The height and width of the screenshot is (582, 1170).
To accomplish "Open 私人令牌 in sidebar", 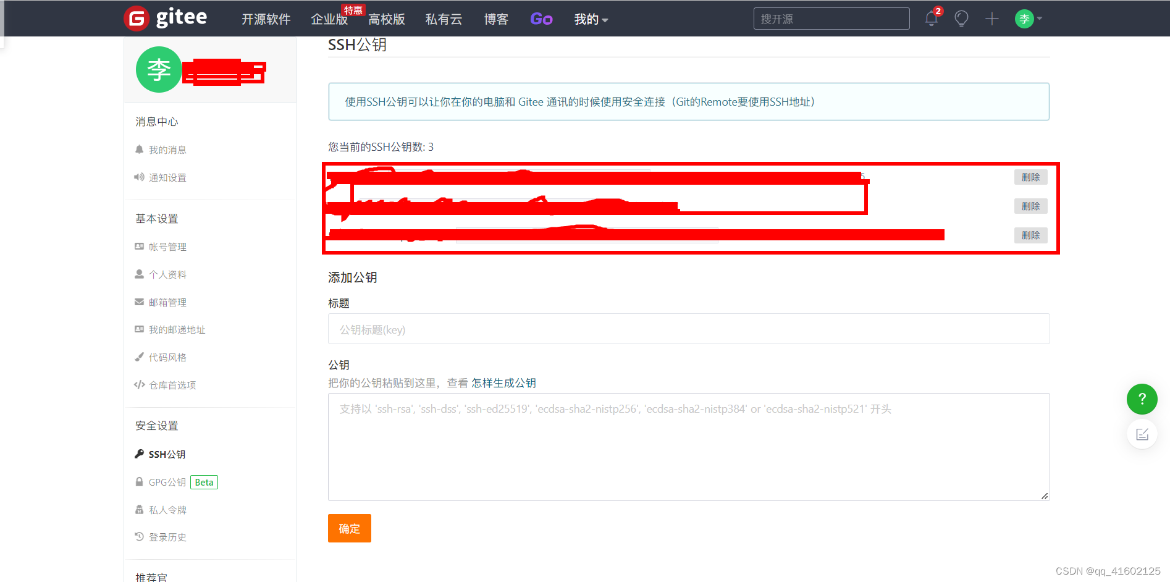I will click(x=167, y=510).
